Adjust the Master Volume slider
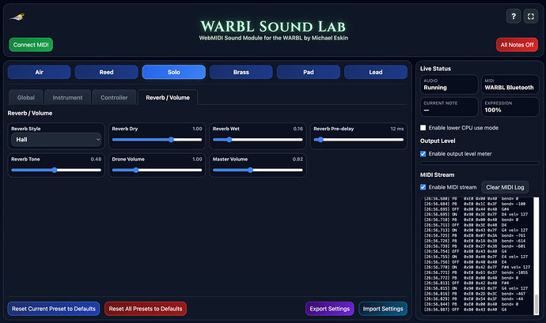546x323 pixels. point(258,170)
